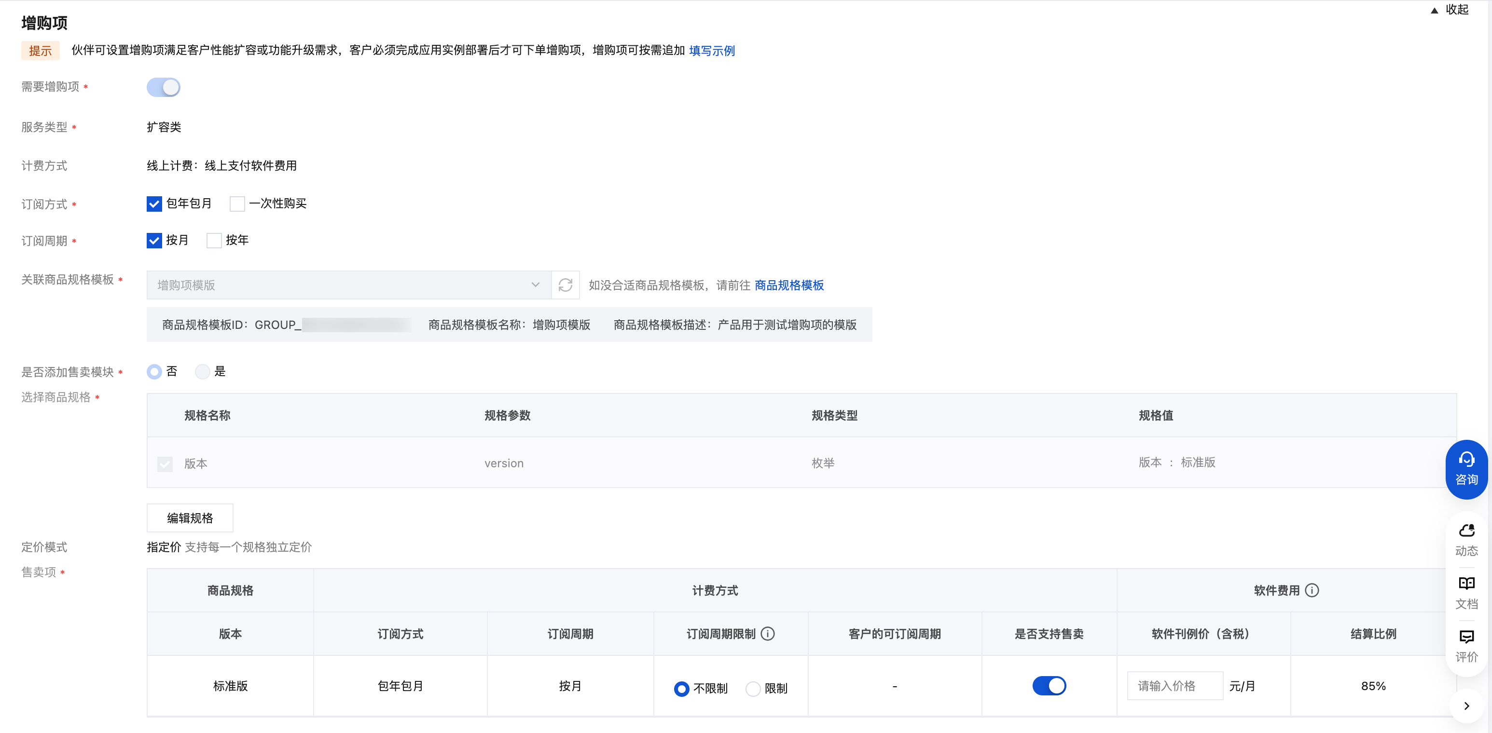Image resolution: width=1492 pixels, height=733 pixels.
Task: Toggle the 需要增购项 switch
Action: click(163, 87)
